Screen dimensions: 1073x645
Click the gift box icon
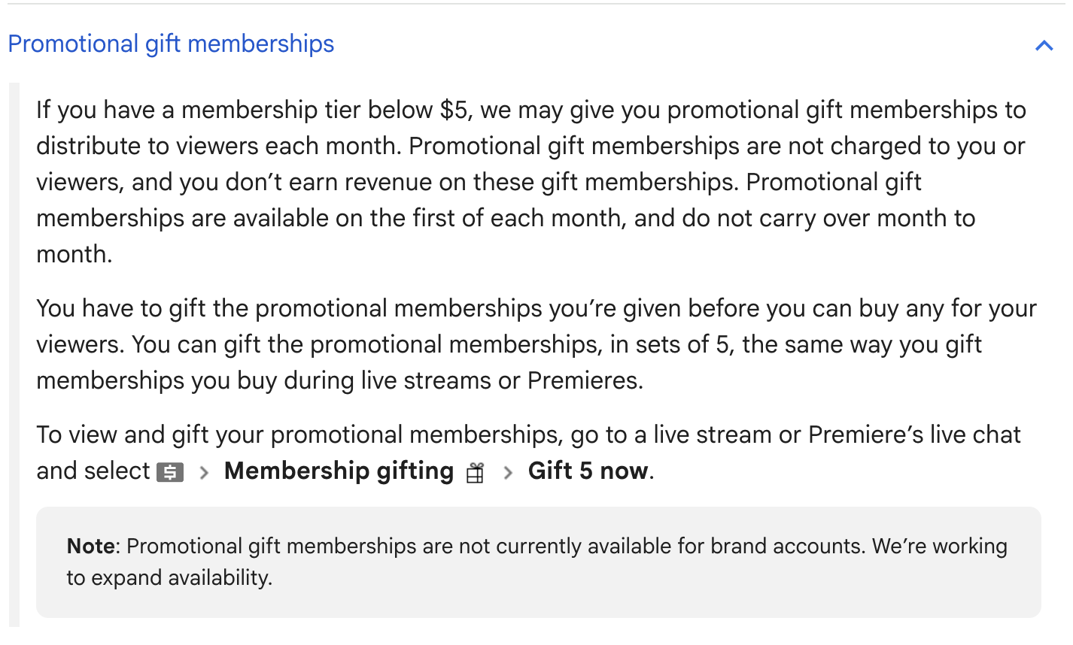475,473
